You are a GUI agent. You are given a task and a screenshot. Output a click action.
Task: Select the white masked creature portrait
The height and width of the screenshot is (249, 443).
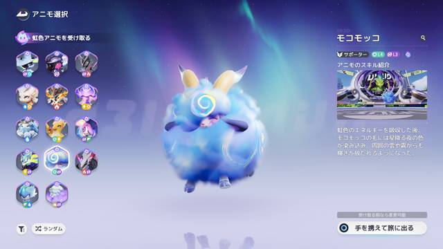(27, 64)
